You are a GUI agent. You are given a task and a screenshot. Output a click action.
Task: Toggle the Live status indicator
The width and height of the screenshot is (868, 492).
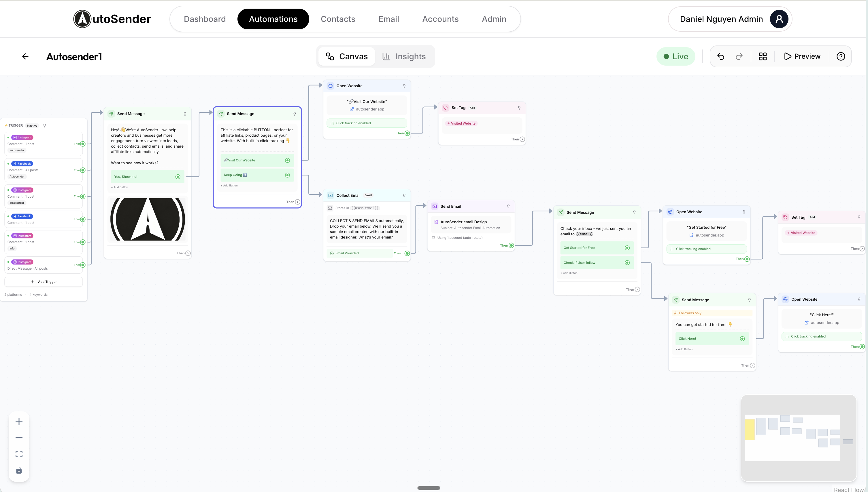tap(676, 56)
